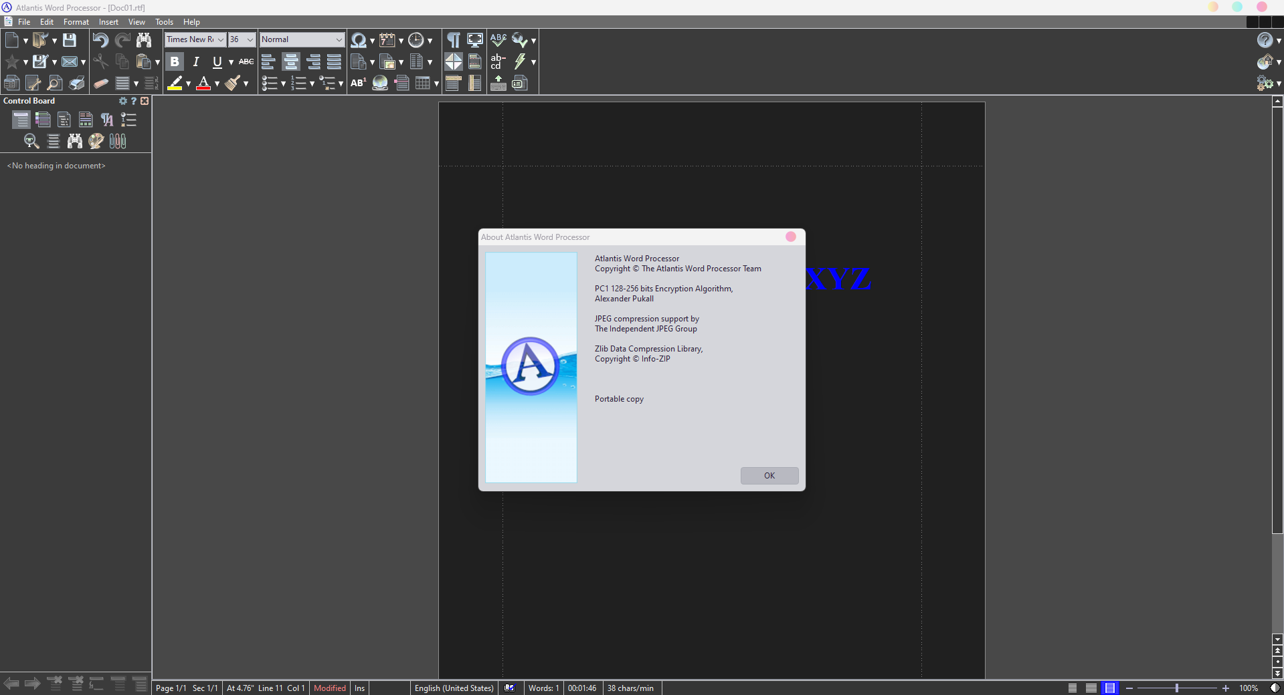
Task: Click the Control Board settings gear icon
Action: click(x=123, y=101)
